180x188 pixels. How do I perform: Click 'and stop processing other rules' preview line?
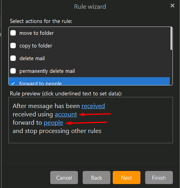point(57,131)
